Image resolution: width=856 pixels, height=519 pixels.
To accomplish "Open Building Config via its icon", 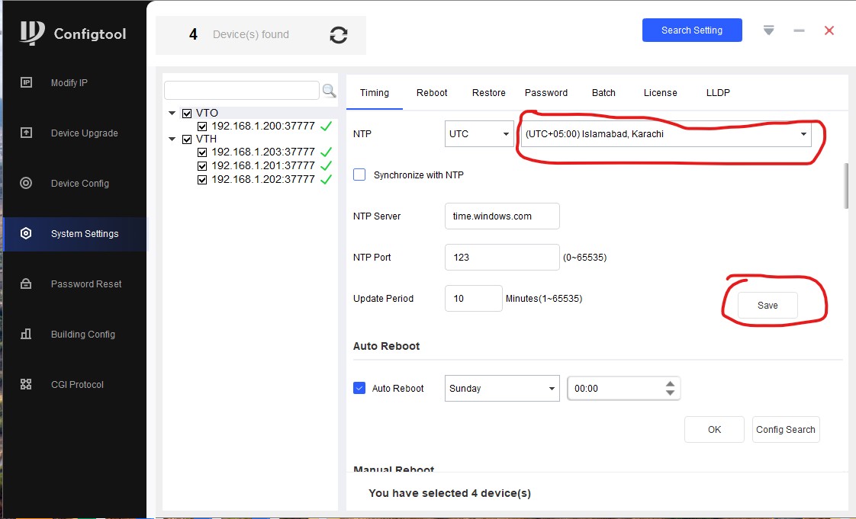I will [26, 334].
